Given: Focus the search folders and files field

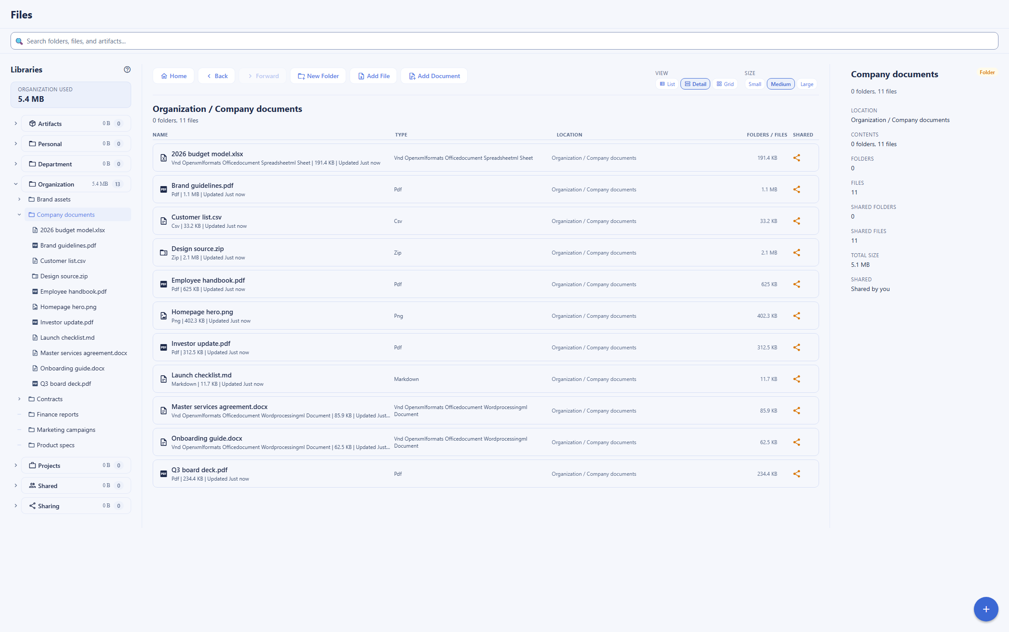Looking at the screenshot, I should (x=504, y=41).
